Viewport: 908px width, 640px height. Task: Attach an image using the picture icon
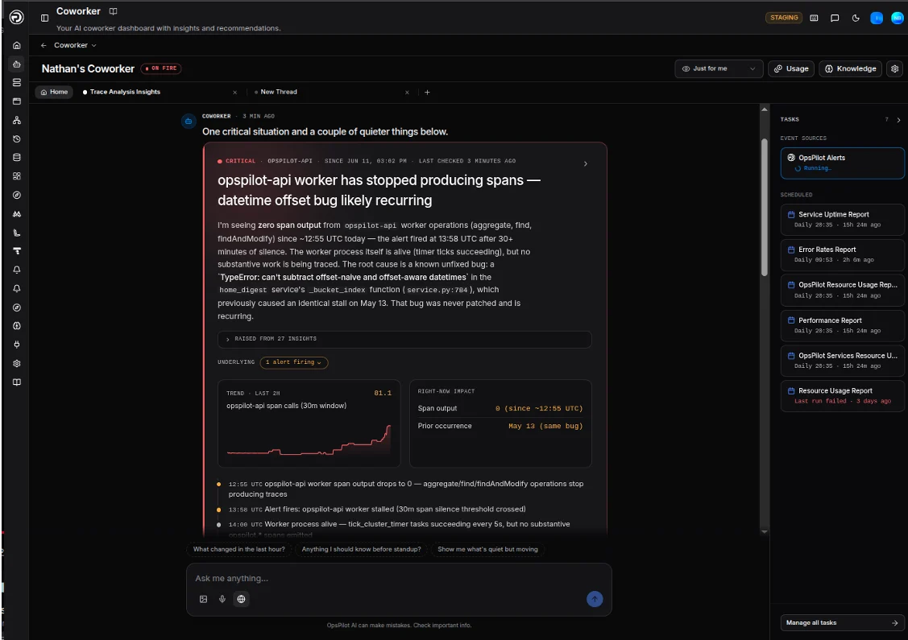[x=203, y=599]
